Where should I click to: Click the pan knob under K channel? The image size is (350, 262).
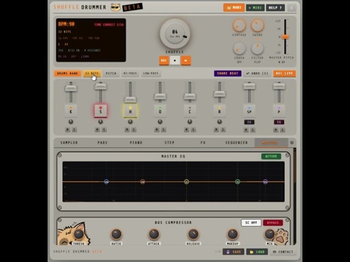click(x=71, y=122)
